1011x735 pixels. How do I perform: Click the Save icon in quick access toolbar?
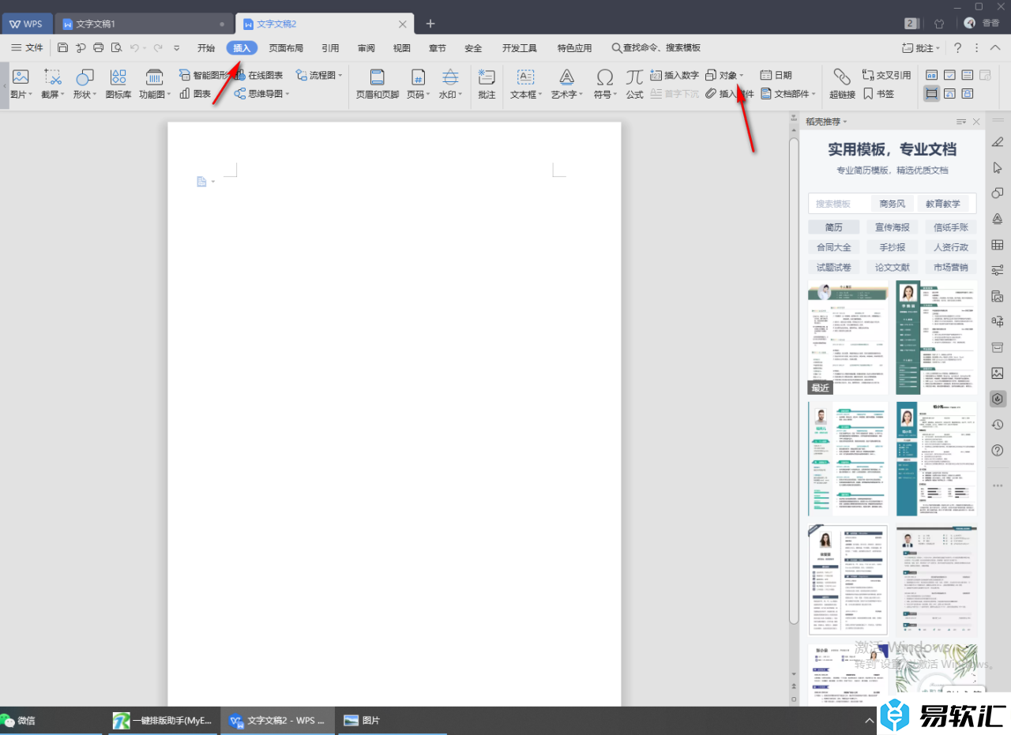coord(63,48)
